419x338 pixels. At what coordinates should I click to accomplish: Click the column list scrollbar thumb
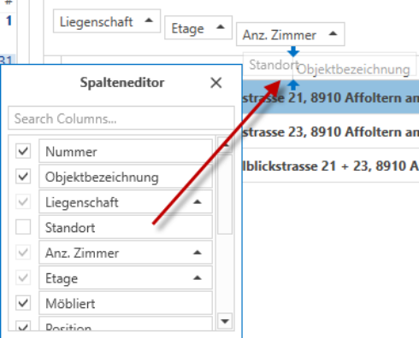225,195
